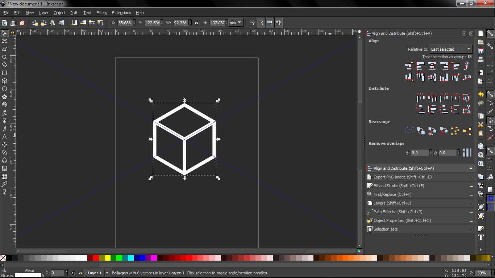Pick the Rectangle tool

[x=4, y=73]
